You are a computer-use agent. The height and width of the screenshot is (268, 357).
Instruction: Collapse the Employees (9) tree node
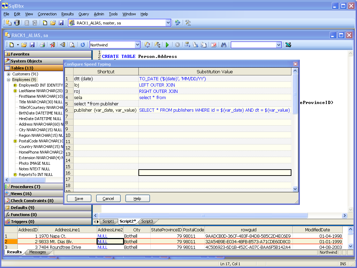tap(8, 80)
